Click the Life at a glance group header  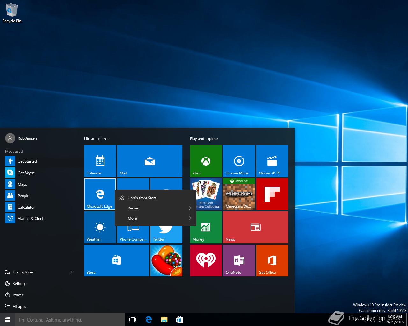point(97,139)
